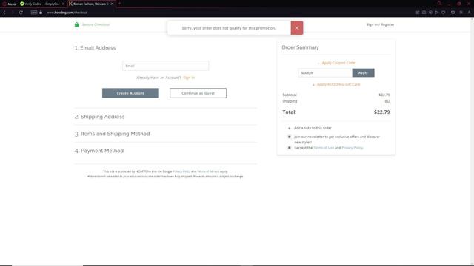This screenshot has width=474, height=266.
Task: Close the Verify Codes tab
Action: 63,4
